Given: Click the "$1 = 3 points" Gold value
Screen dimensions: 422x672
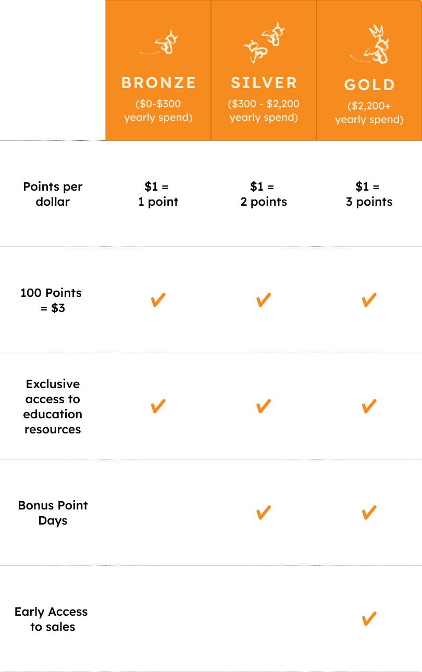Looking at the screenshot, I should (369, 194).
